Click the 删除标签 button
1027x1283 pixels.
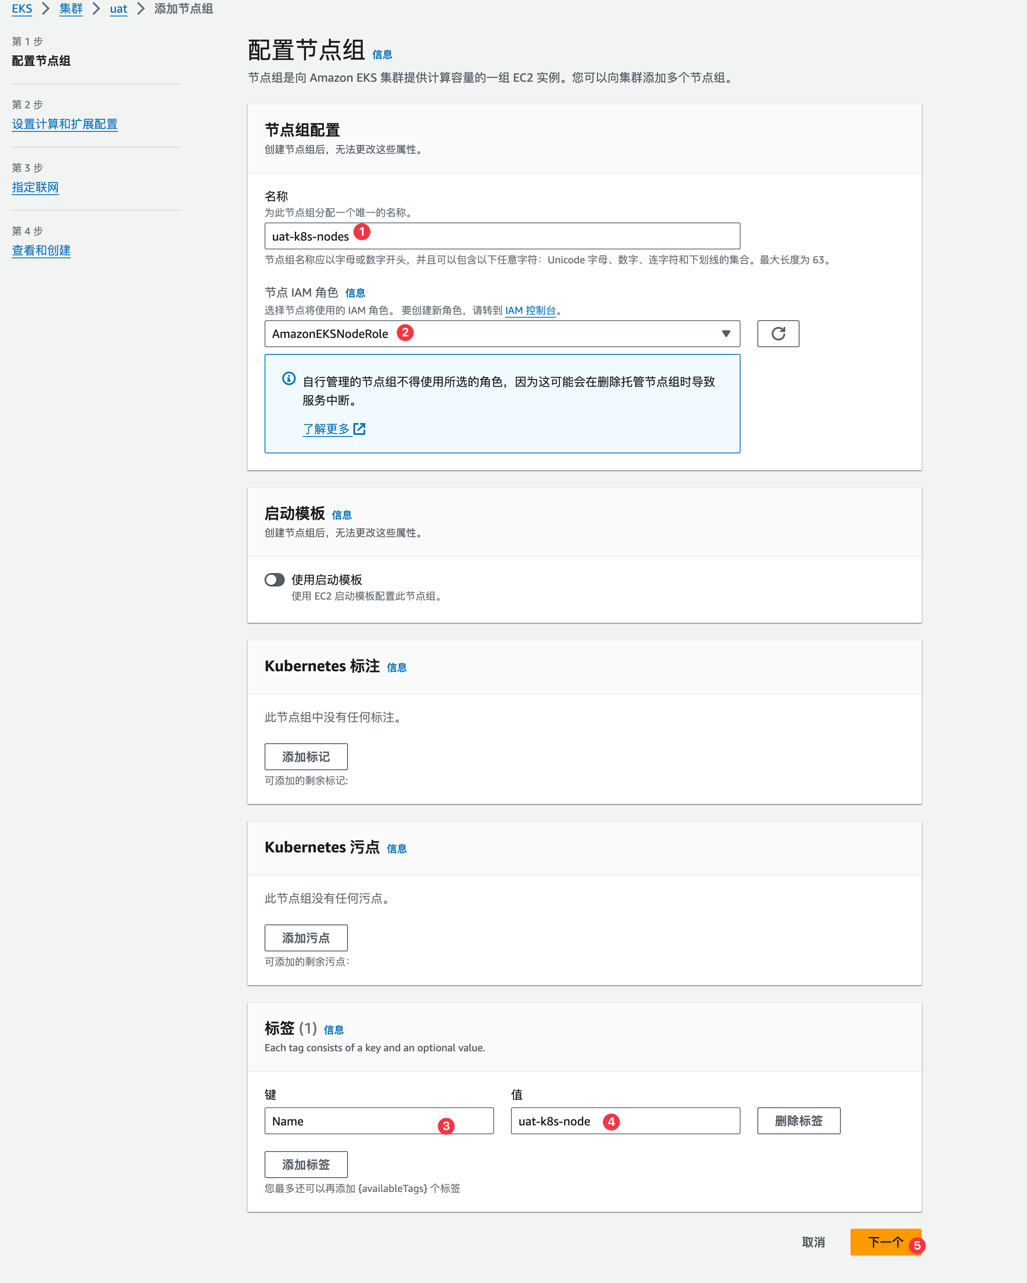click(x=799, y=1120)
